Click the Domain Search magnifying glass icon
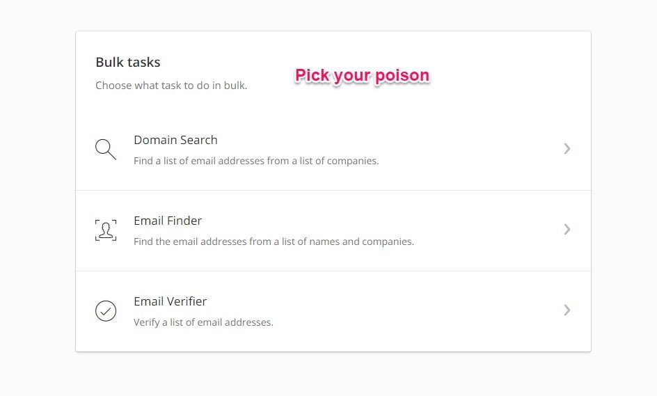This screenshot has height=396, width=657. tap(106, 149)
